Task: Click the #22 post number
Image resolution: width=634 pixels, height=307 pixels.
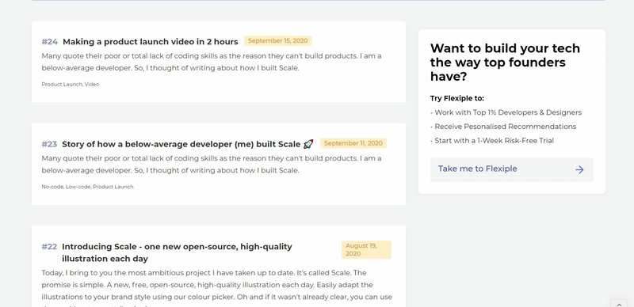Action: point(49,246)
